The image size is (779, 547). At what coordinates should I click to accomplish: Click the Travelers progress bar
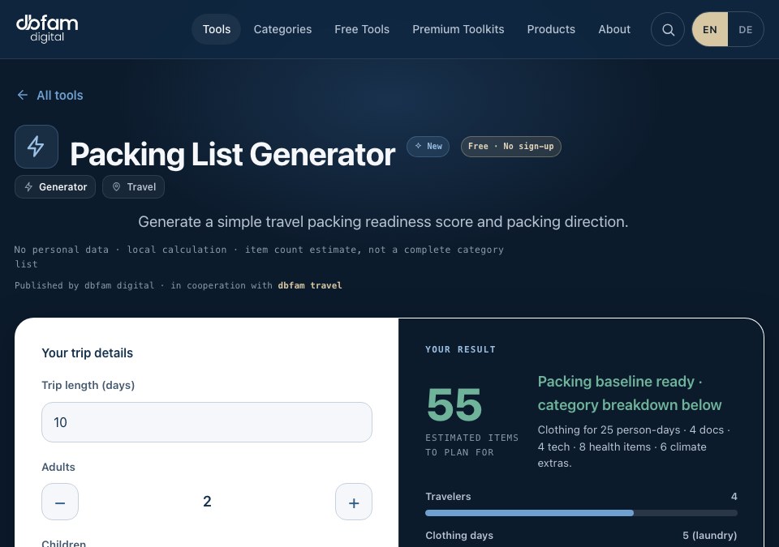click(x=581, y=513)
